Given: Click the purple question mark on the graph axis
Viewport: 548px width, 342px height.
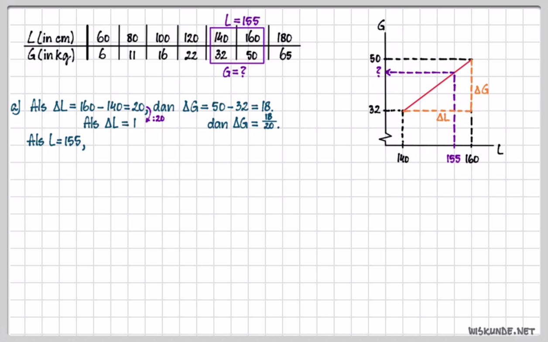Looking at the screenshot, I should pyautogui.click(x=378, y=73).
